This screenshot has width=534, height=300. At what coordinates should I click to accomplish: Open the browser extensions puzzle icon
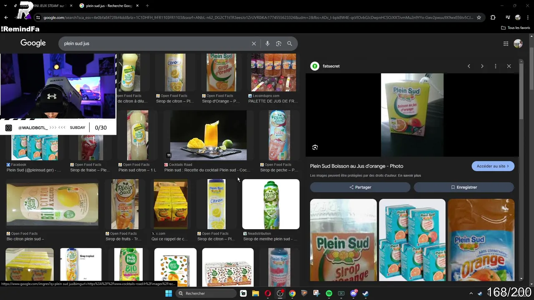point(493,17)
